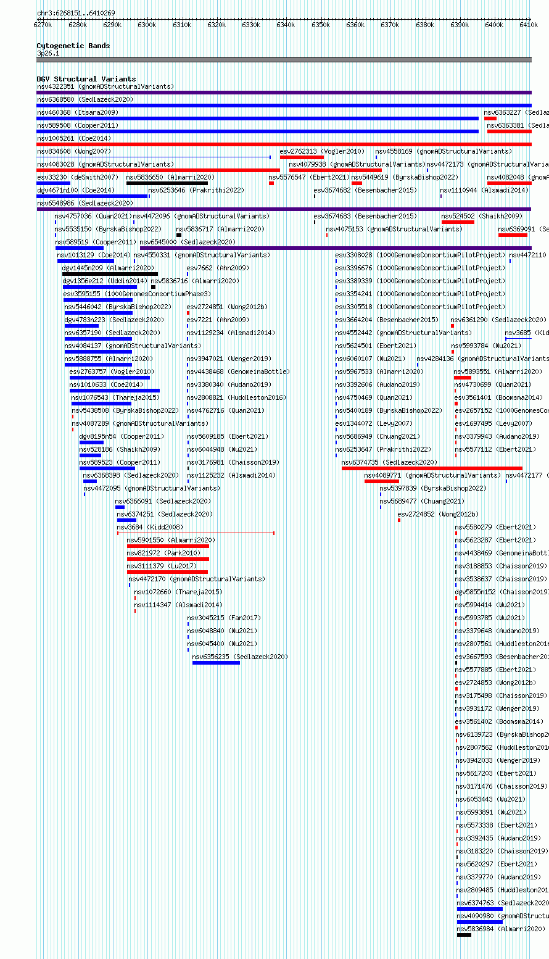Click the chr3:6268151..6410269 region label

point(76,13)
